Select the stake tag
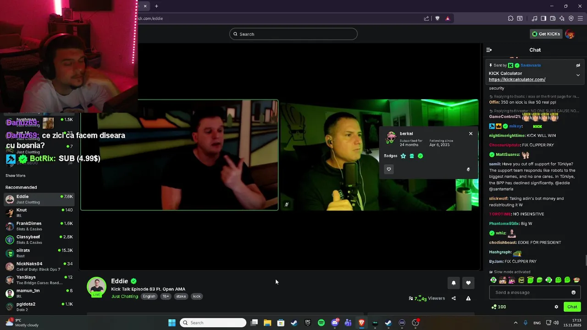 181,297
